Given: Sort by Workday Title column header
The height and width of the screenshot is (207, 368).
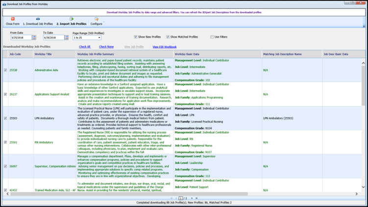Looking at the screenshot, I should coord(55,54).
